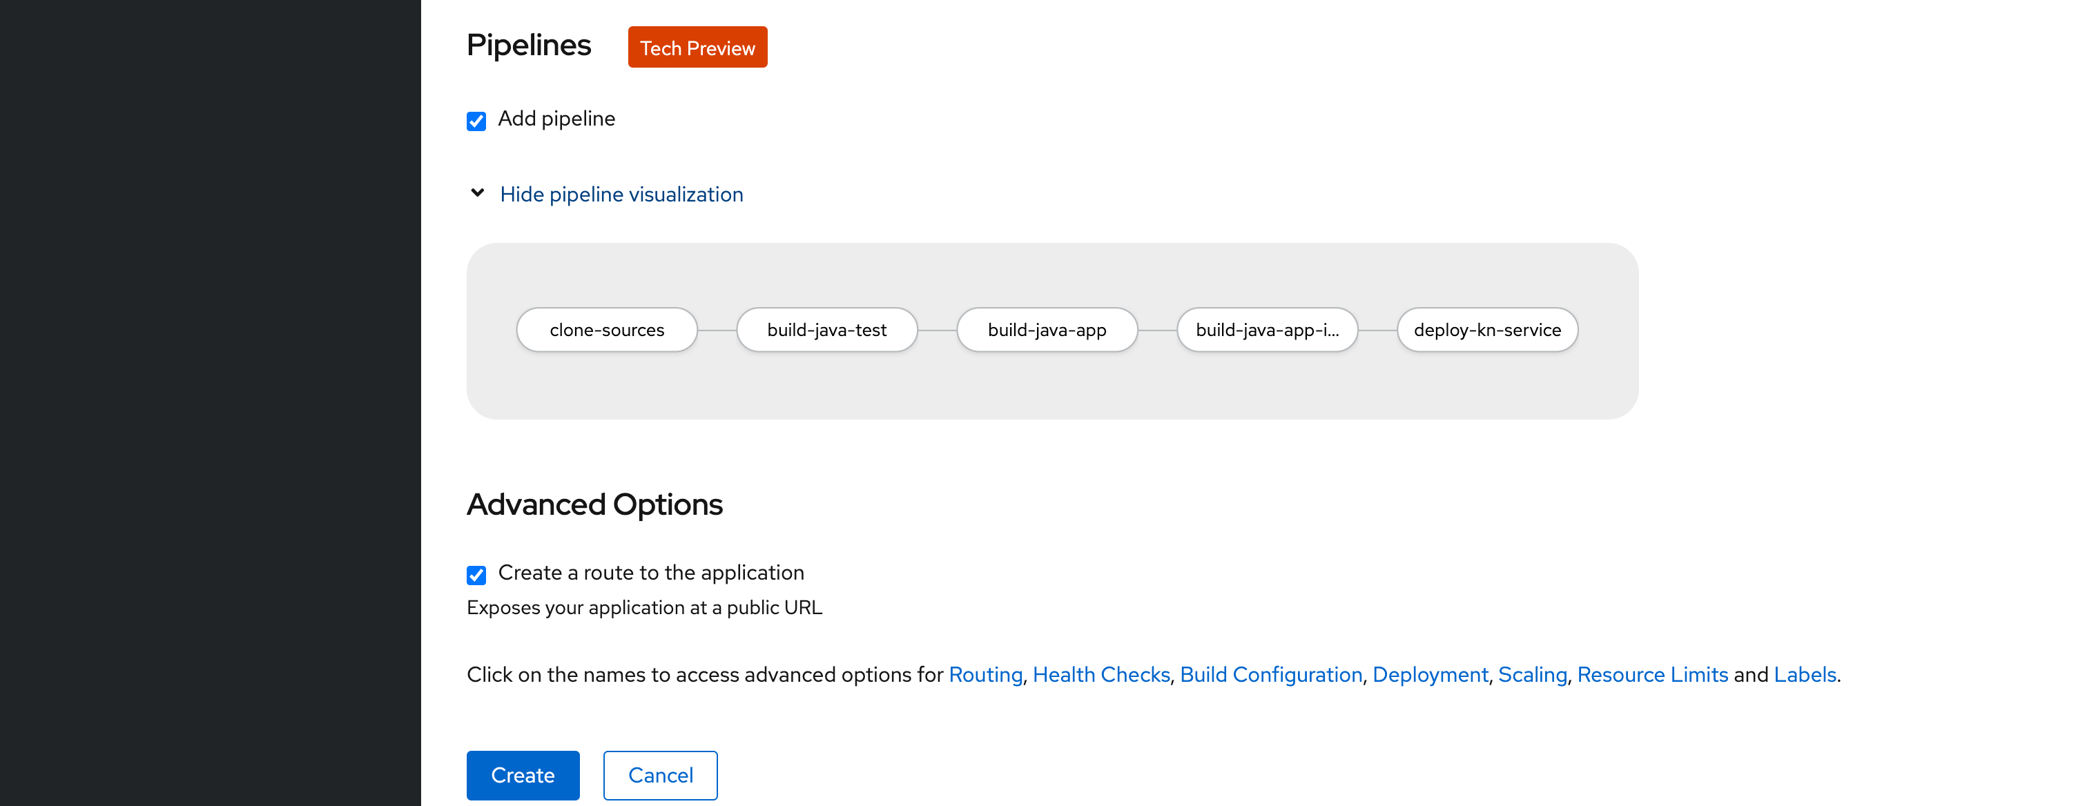Screen dimensions: 2085x806
Task: Open Resource Limits advanced options
Action: tap(1652, 674)
